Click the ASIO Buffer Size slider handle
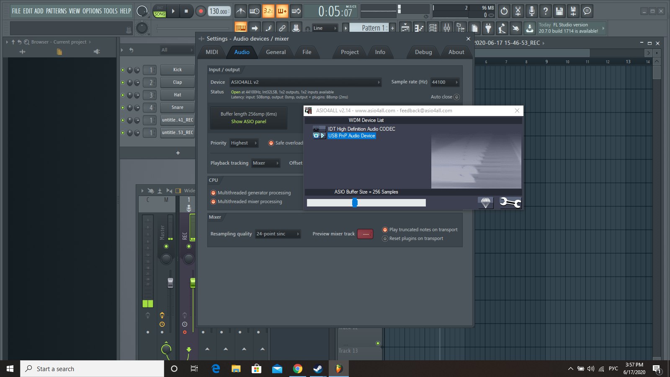Screen dimensions: 670x377 click(355, 203)
